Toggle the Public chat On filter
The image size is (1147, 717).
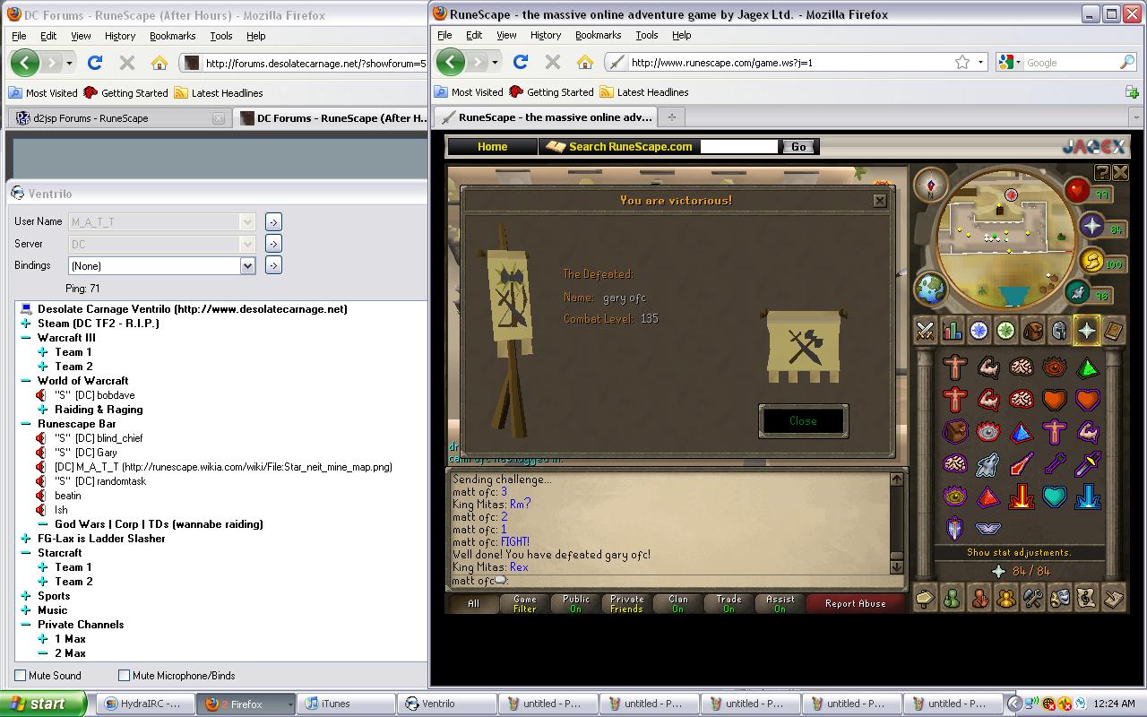pyautogui.click(x=575, y=604)
